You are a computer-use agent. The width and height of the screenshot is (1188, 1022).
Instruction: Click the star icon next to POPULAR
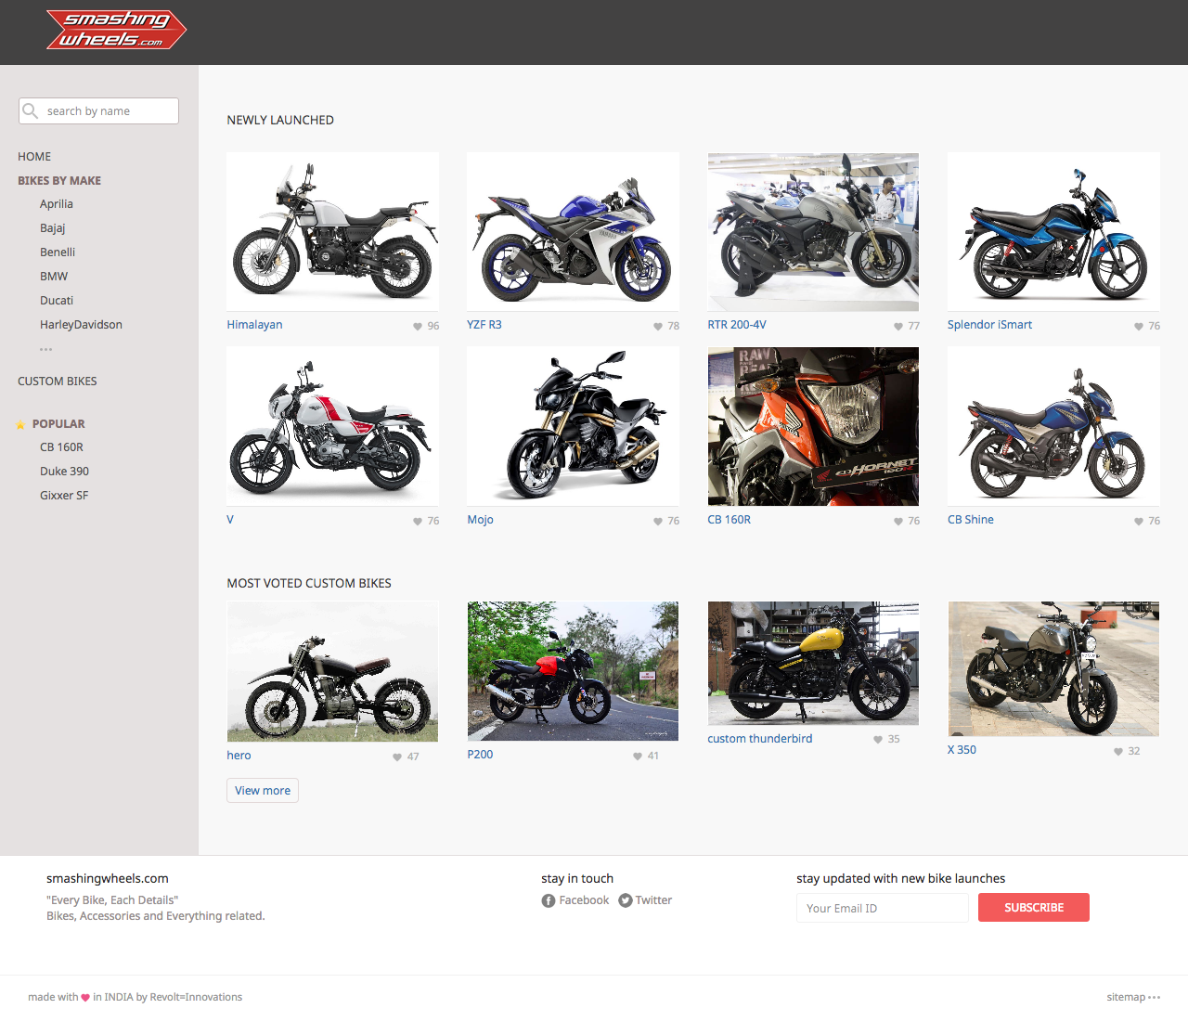click(x=20, y=423)
